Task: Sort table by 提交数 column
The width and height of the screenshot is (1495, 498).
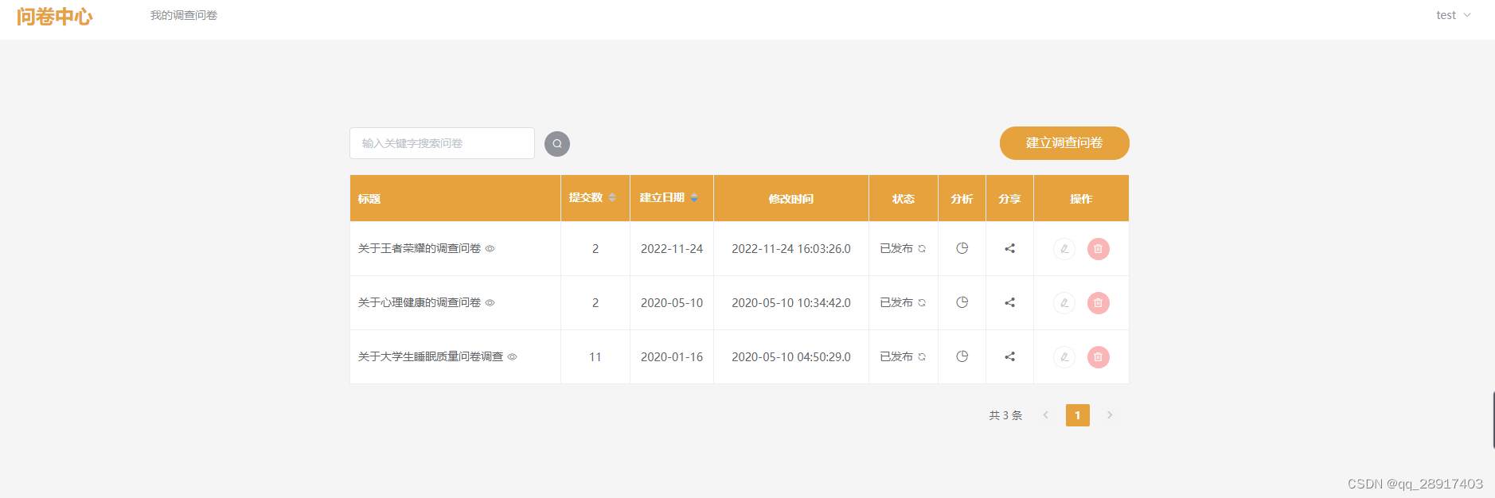Action: pyautogui.click(x=591, y=197)
